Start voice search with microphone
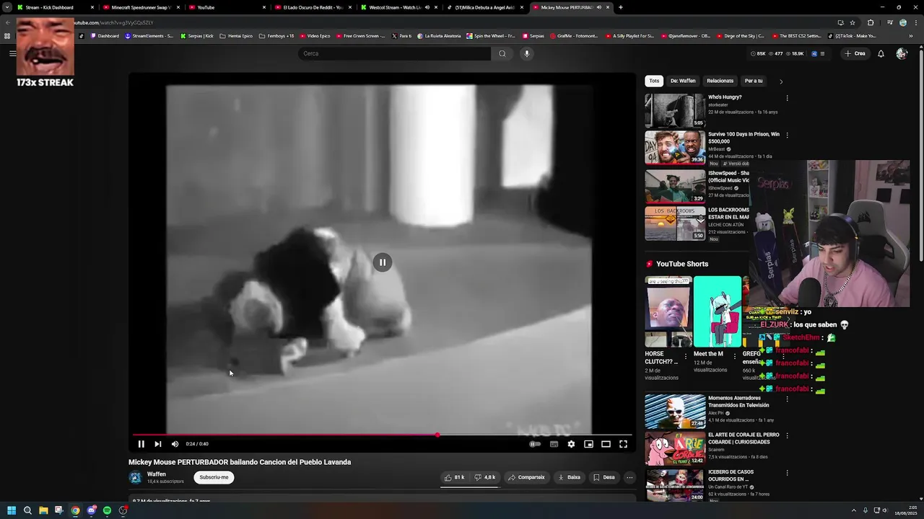The image size is (924, 519). tap(527, 53)
